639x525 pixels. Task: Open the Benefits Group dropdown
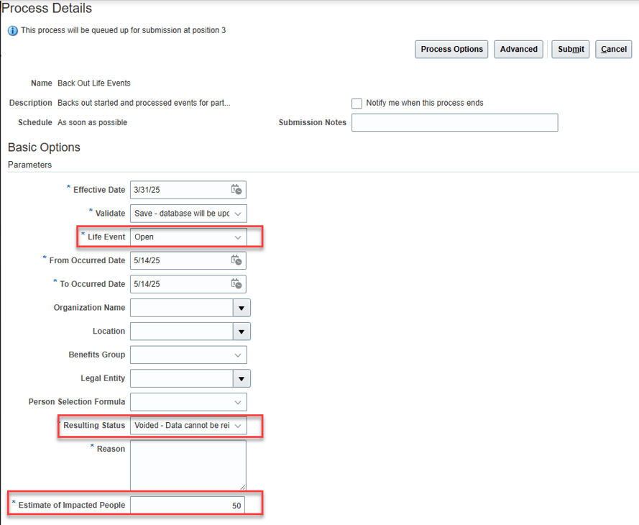(188, 355)
